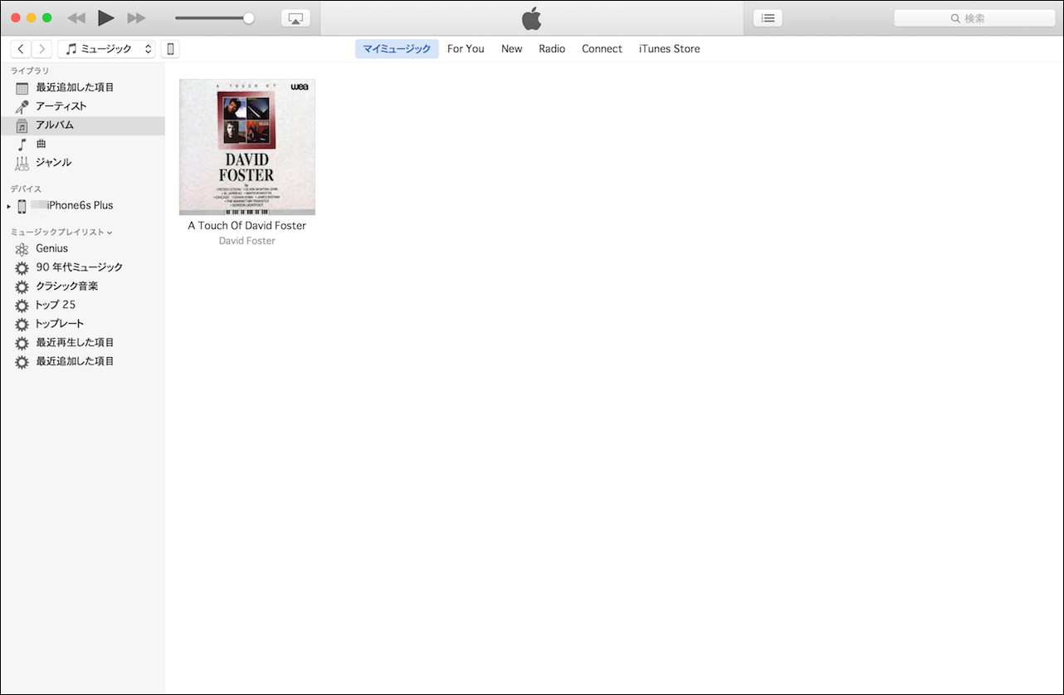Click the iPhone icon beside iPhone6s Plus

22,206
